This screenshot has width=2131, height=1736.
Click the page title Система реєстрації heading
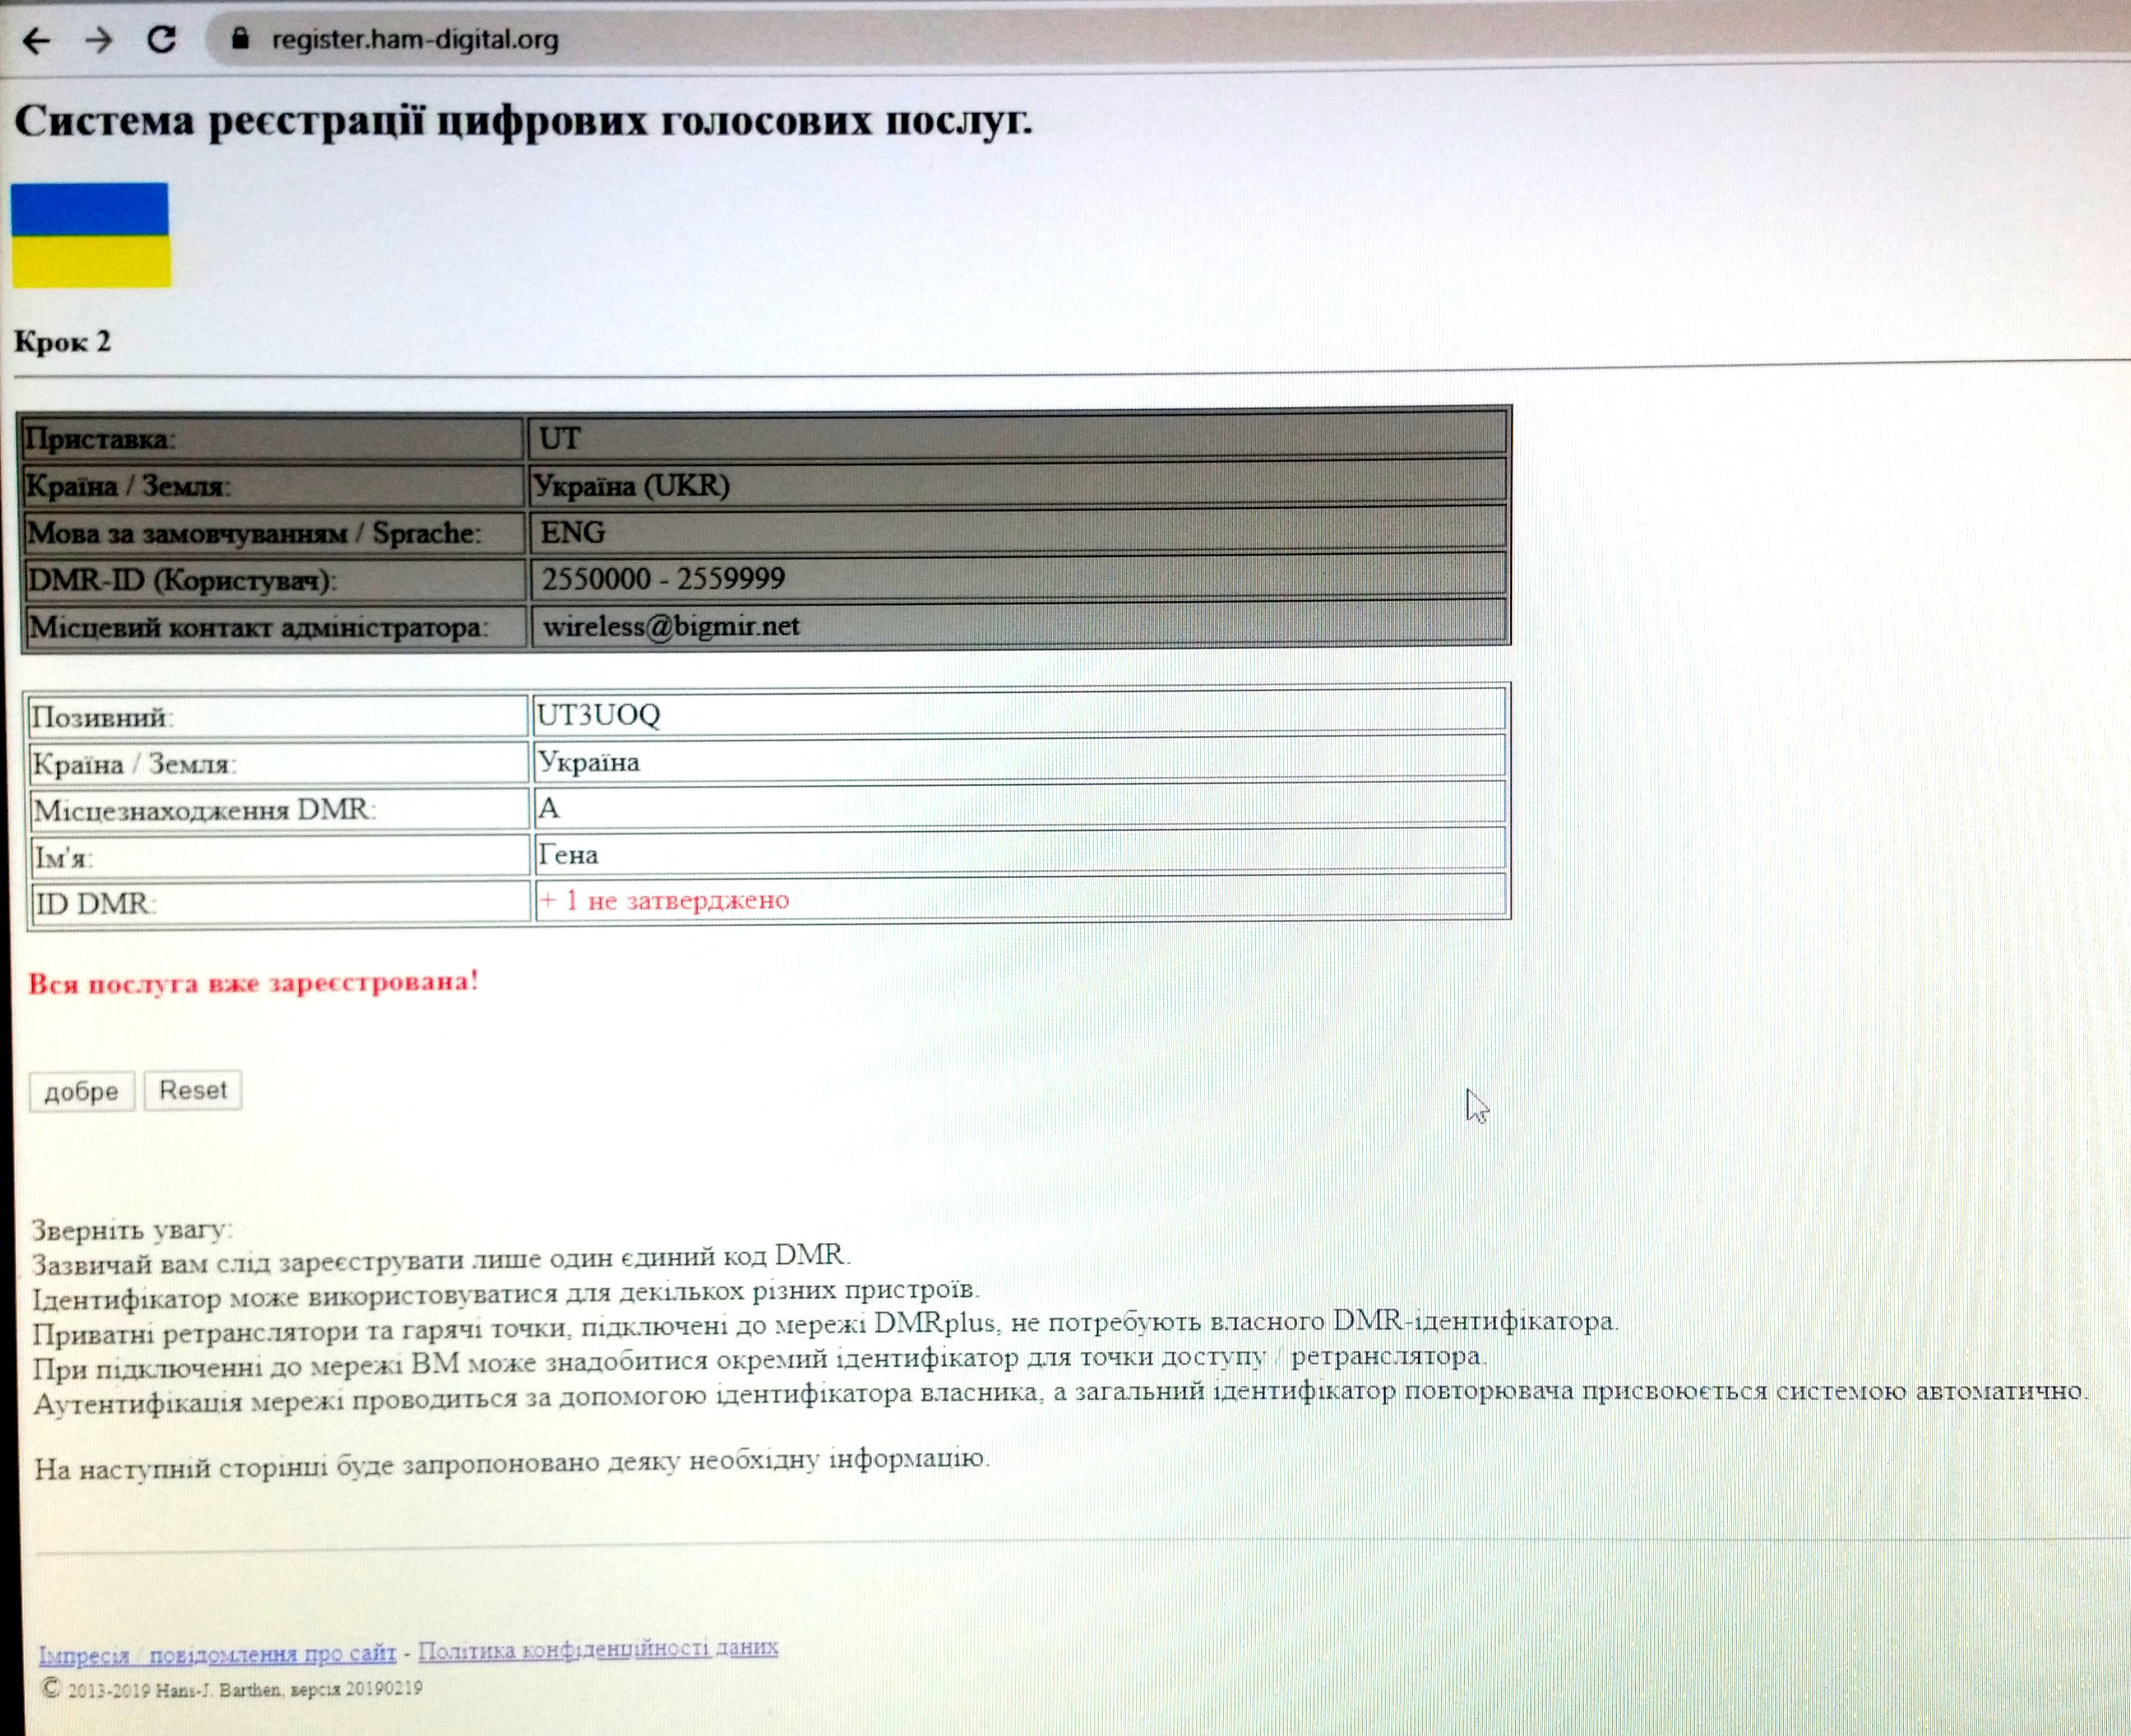522,121
